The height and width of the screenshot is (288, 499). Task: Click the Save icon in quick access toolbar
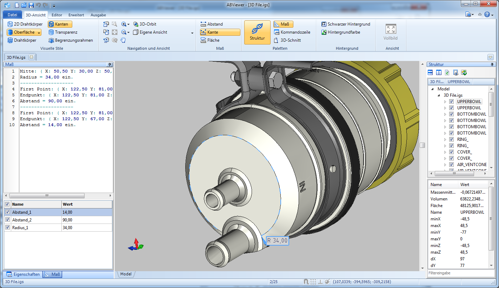click(x=31, y=5)
